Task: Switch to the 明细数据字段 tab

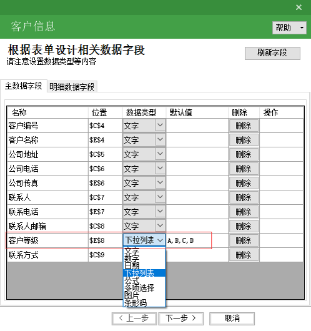Action: (x=72, y=87)
